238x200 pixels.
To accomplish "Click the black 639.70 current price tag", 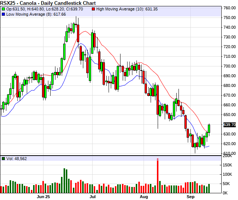I will point(229,125).
